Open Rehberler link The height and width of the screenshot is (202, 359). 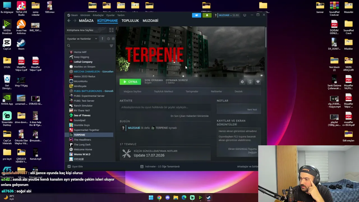tap(216, 91)
